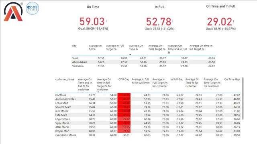
Task: Click Expression Stores OTIF Gap -30.61
Action: [126, 135]
